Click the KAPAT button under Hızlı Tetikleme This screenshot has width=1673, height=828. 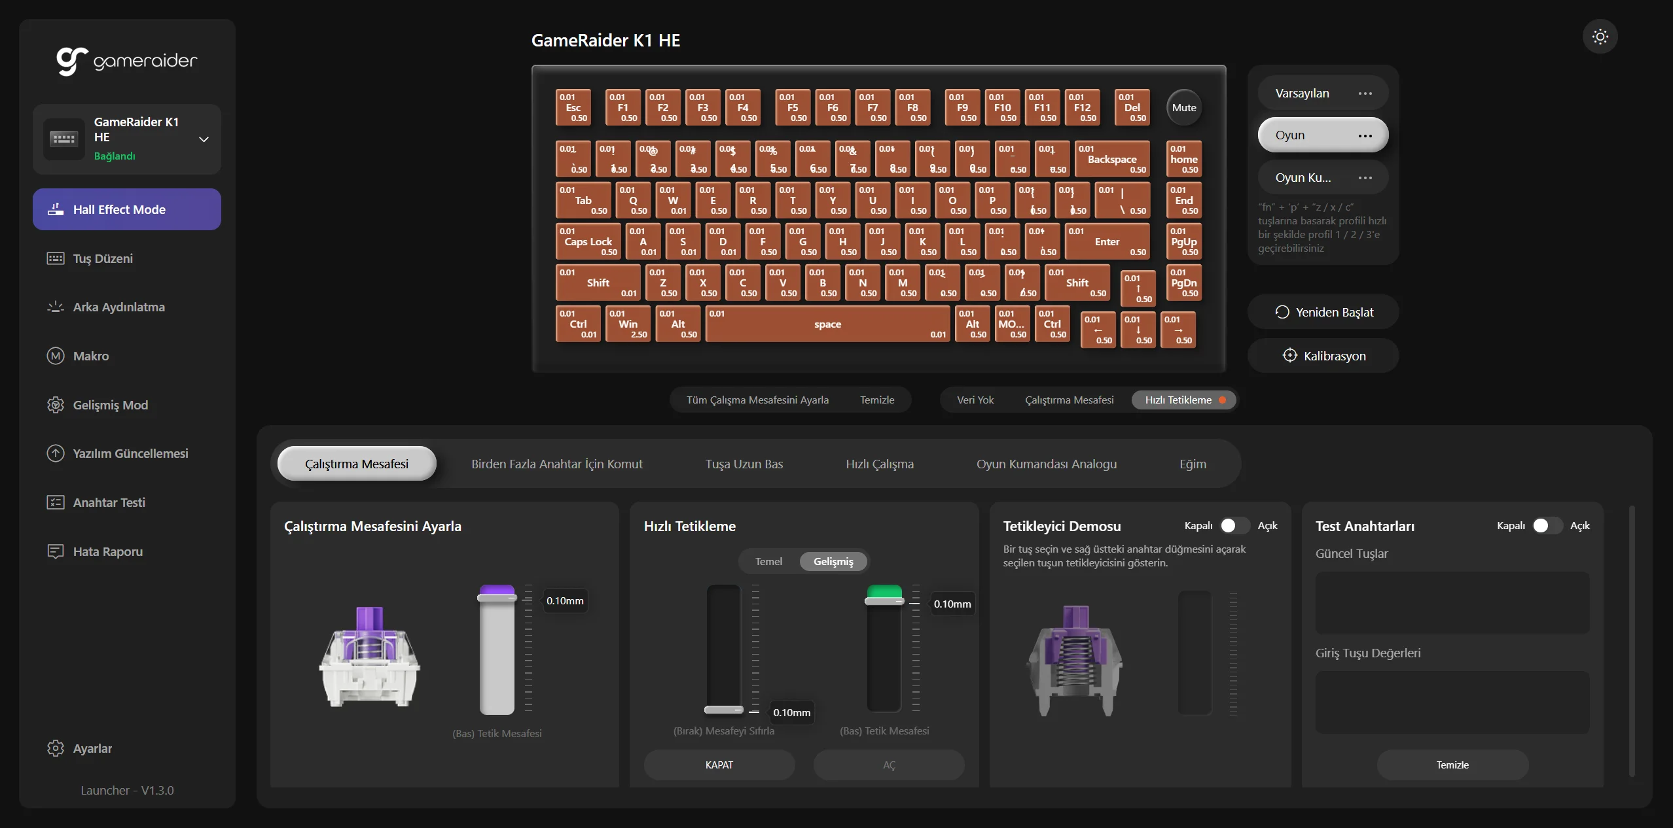(x=719, y=765)
